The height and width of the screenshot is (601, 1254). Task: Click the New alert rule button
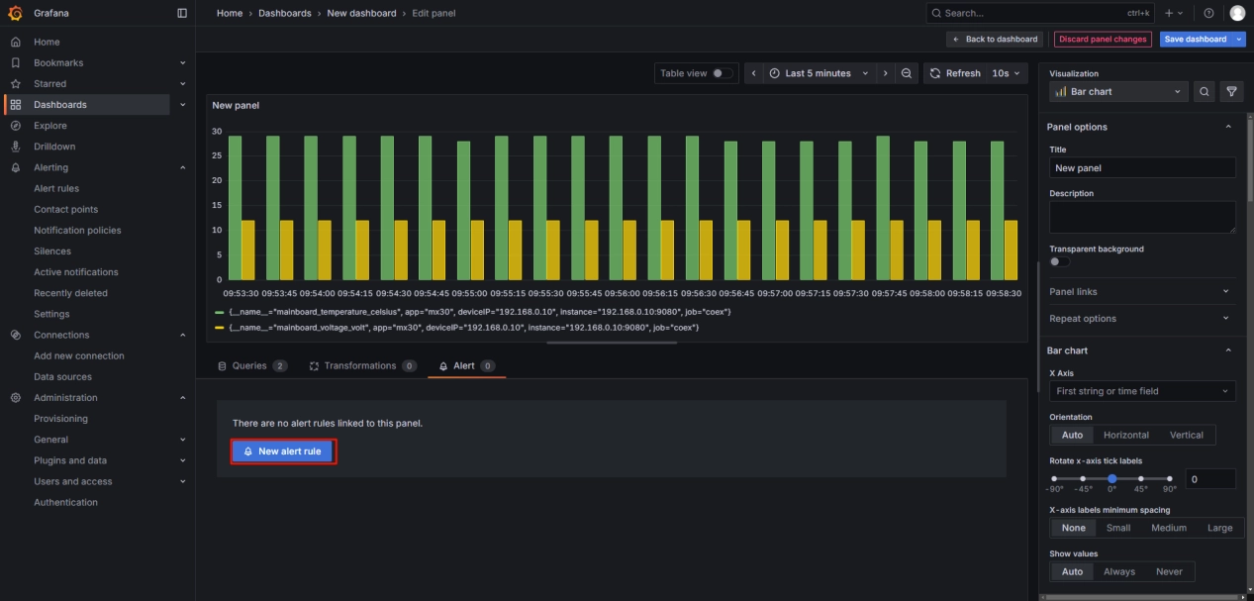point(283,451)
